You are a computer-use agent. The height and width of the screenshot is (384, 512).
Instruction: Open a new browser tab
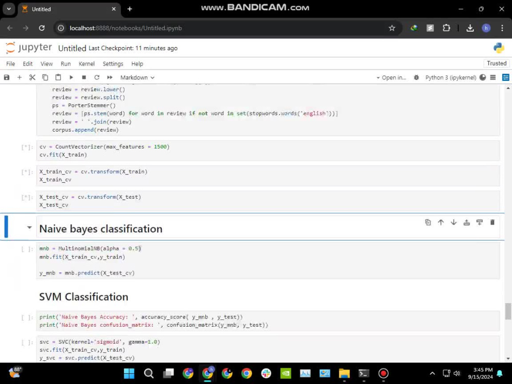coord(130,9)
